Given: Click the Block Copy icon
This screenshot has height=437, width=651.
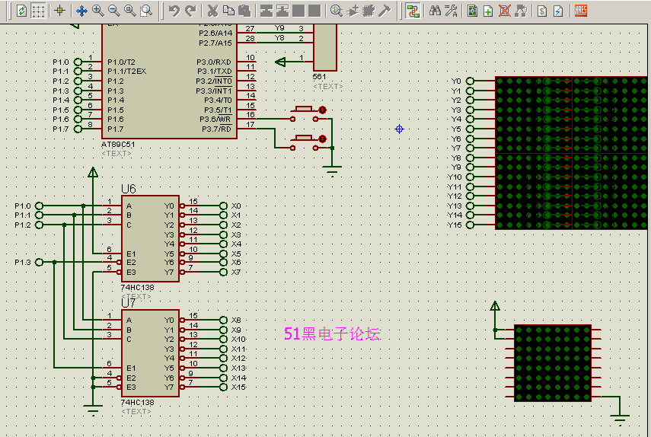Looking at the screenshot, I should click(x=266, y=11).
